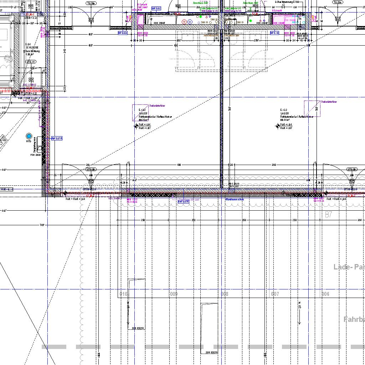The height and width of the screenshot is (365, 365).
Task: Select parking bay number 006
Action: [x=325, y=294]
